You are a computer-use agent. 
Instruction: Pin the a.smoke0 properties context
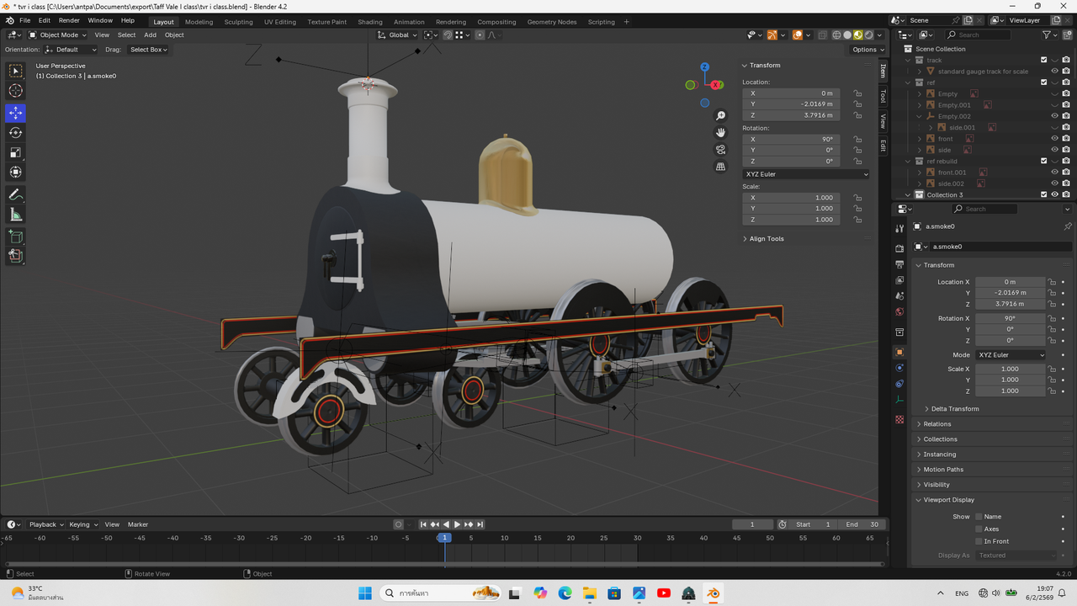(x=1068, y=226)
